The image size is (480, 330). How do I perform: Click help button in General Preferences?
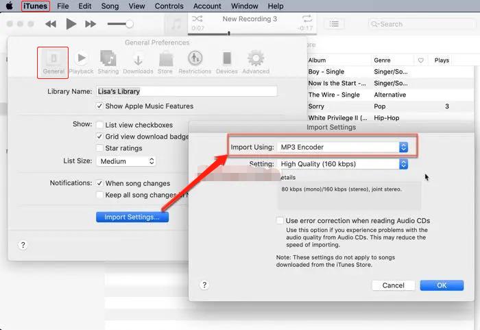click(23, 245)
